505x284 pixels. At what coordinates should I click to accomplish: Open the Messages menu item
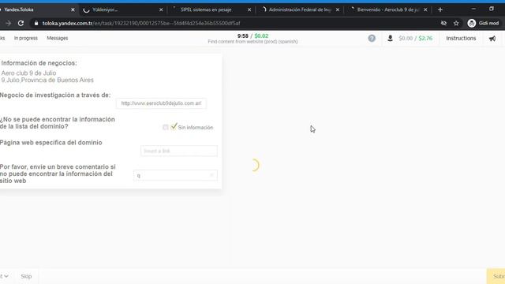coord(58,38)
